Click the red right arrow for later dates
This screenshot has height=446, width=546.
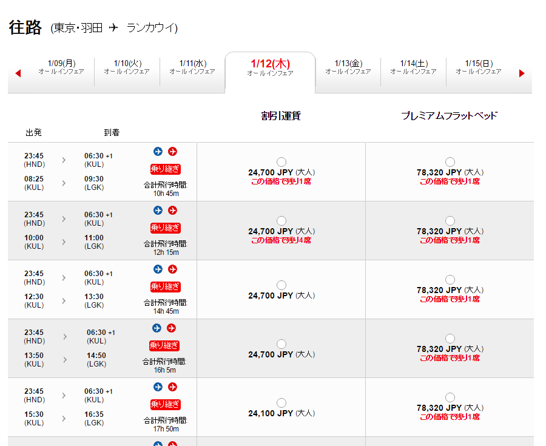[522, 73]
